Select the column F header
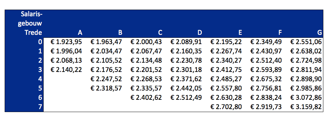The width and height of the screenshot is (329, 122). [280, 32]
